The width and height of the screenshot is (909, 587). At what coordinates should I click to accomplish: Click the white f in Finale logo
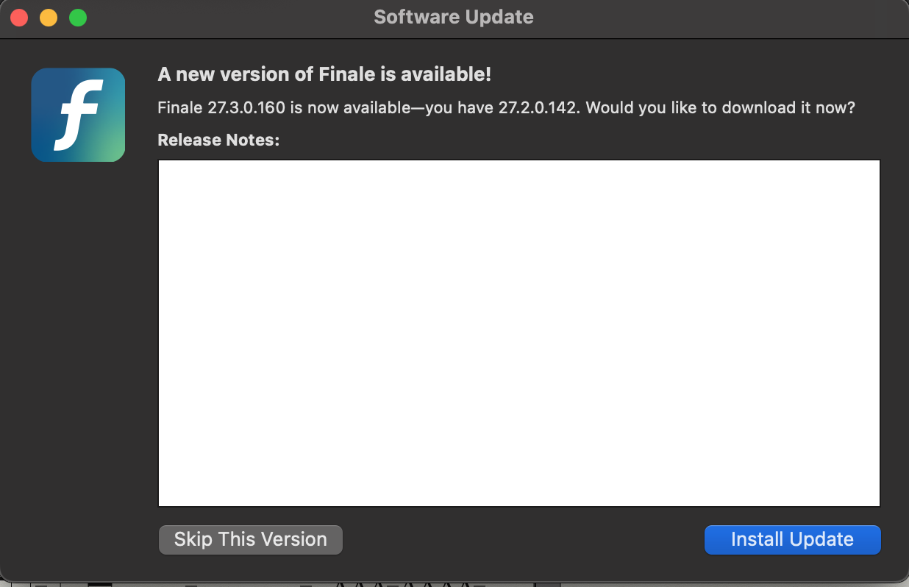pos(77,114)
